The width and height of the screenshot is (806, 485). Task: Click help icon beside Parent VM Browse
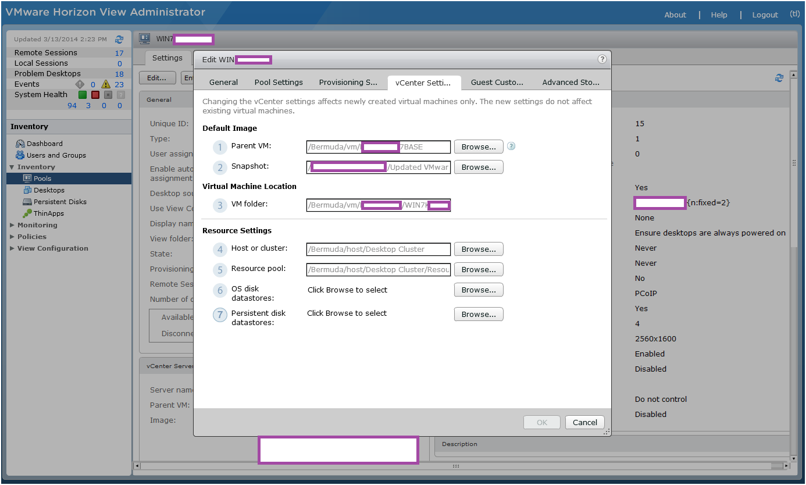[x=511, y=146]
